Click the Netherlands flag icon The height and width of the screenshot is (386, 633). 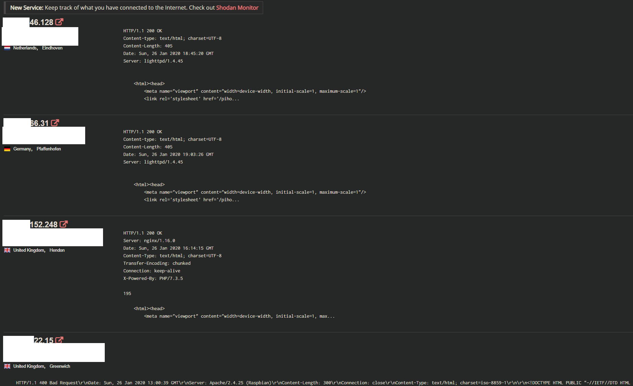pos(7,48)
